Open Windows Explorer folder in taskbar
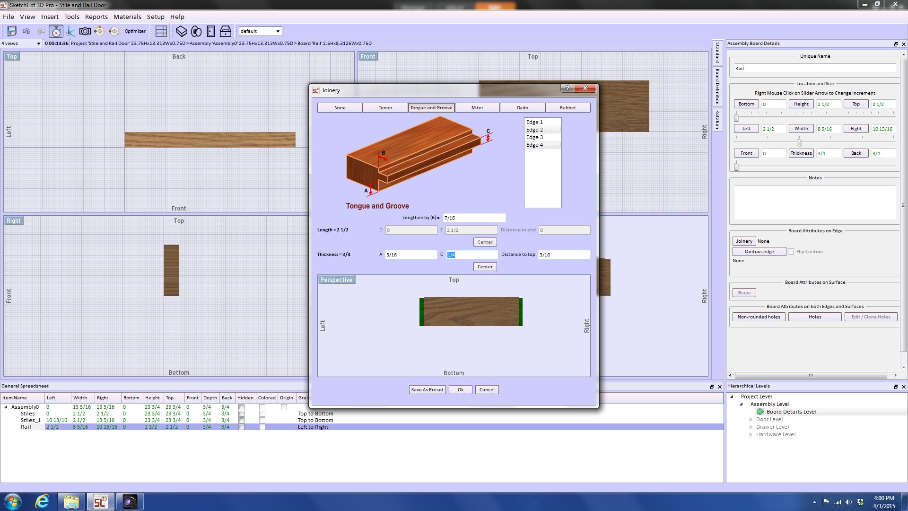 tap(71, 502)
